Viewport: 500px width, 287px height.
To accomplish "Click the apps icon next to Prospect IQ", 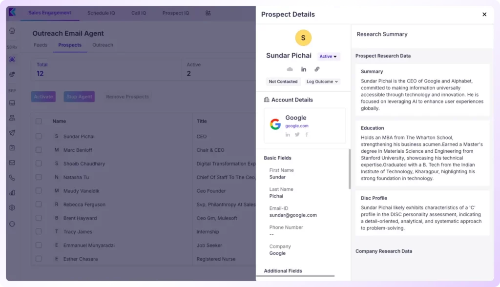I will point(208,13).
